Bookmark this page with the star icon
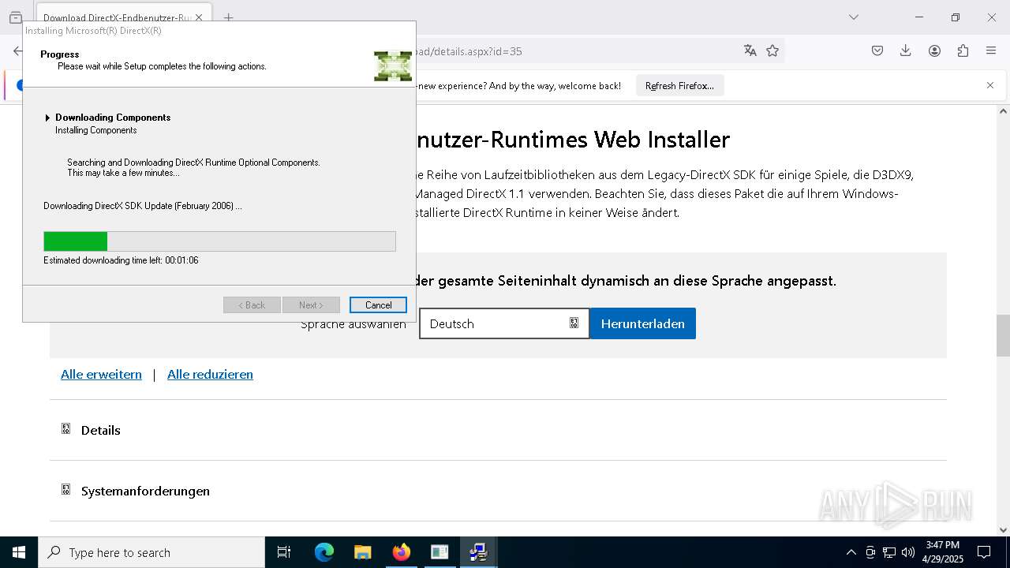Screen dimensions: 1010x568 tap(772, 50)
